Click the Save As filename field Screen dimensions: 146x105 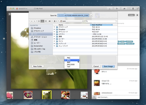[x=73, y=15]
